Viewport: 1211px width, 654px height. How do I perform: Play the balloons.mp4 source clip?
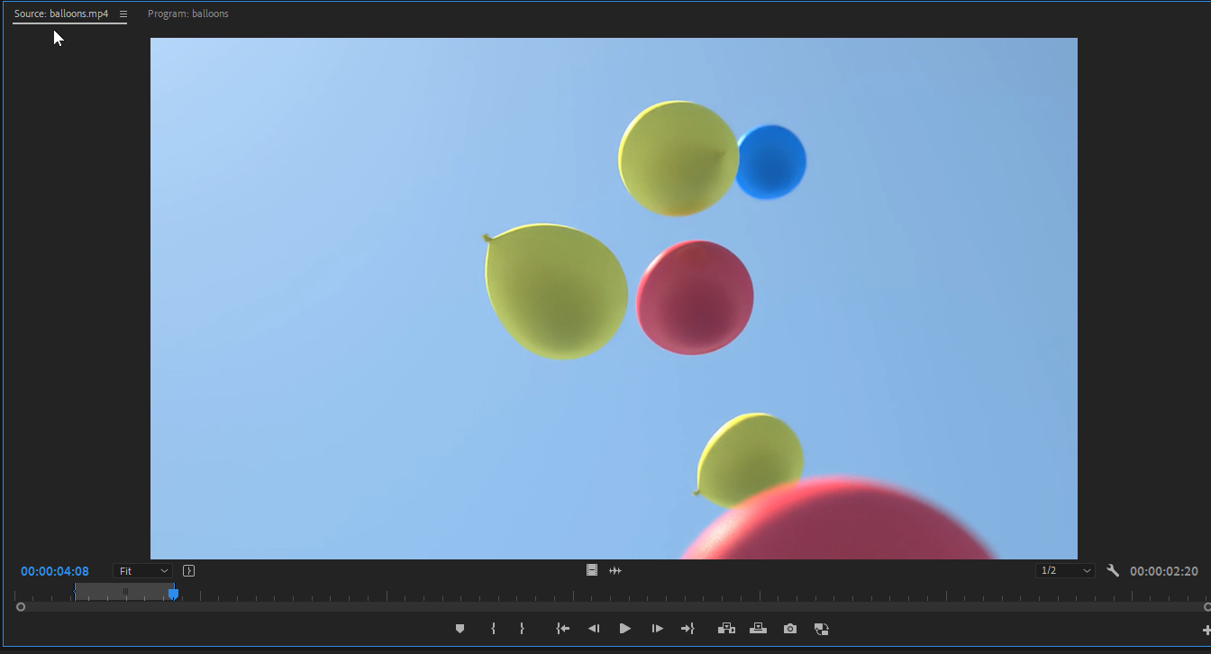[625, 629]
